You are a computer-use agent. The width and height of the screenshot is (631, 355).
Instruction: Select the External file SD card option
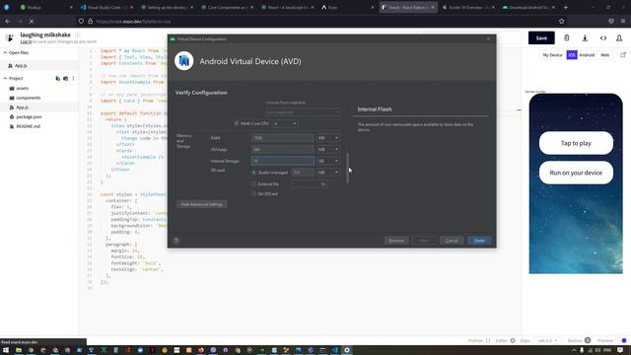[253, 184]
